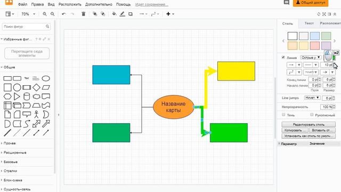This screenshot has height=192, width=341.
Task: Delete selection with the trash icon
Action: point(83,14)
